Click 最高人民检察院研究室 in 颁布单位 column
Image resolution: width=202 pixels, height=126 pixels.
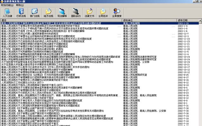tap(135, 75)
